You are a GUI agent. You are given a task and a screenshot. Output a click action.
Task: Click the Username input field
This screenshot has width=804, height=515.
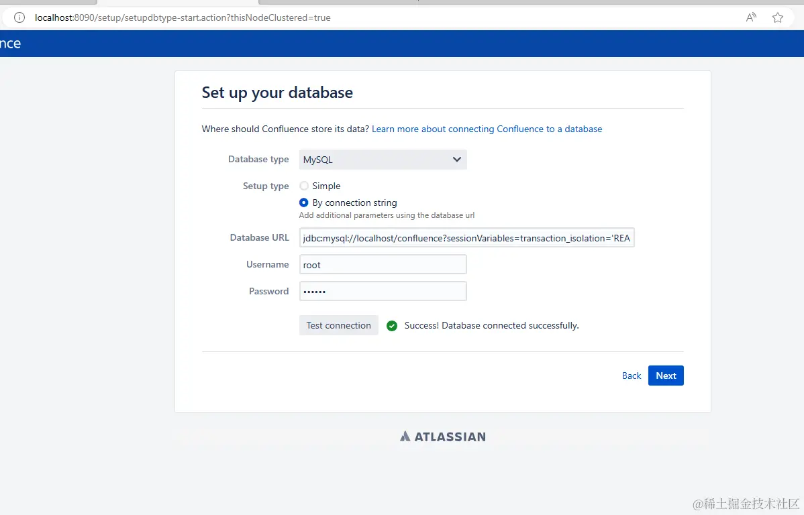(383, 264)
